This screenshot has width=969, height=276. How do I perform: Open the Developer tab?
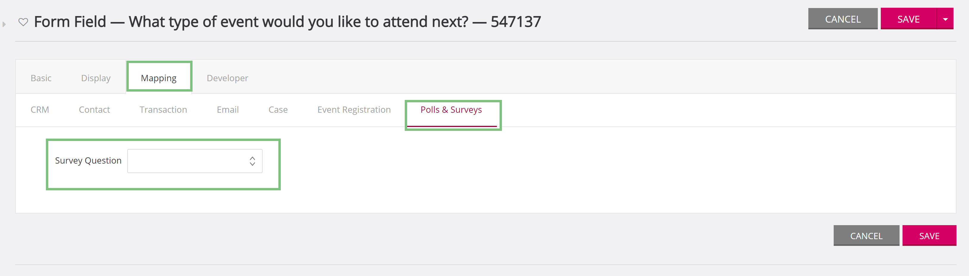(228, 78)
